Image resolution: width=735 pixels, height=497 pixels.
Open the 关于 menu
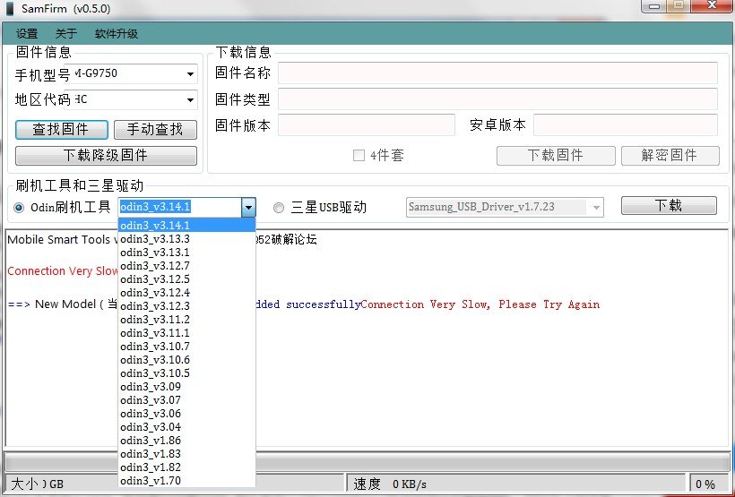(x=66, y=34)
